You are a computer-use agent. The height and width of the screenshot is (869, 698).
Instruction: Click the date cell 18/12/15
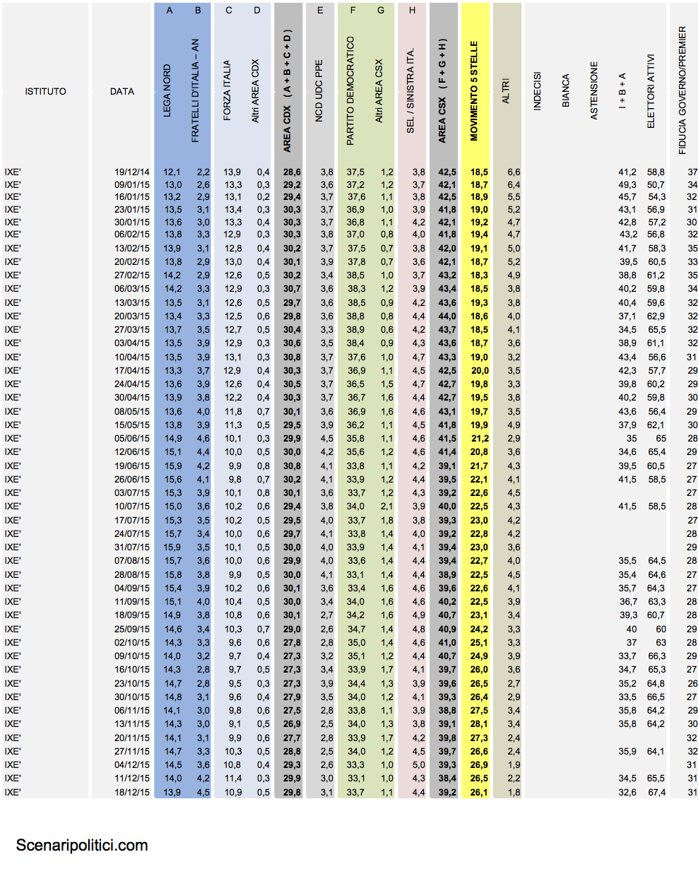click(x=132, y=792)
